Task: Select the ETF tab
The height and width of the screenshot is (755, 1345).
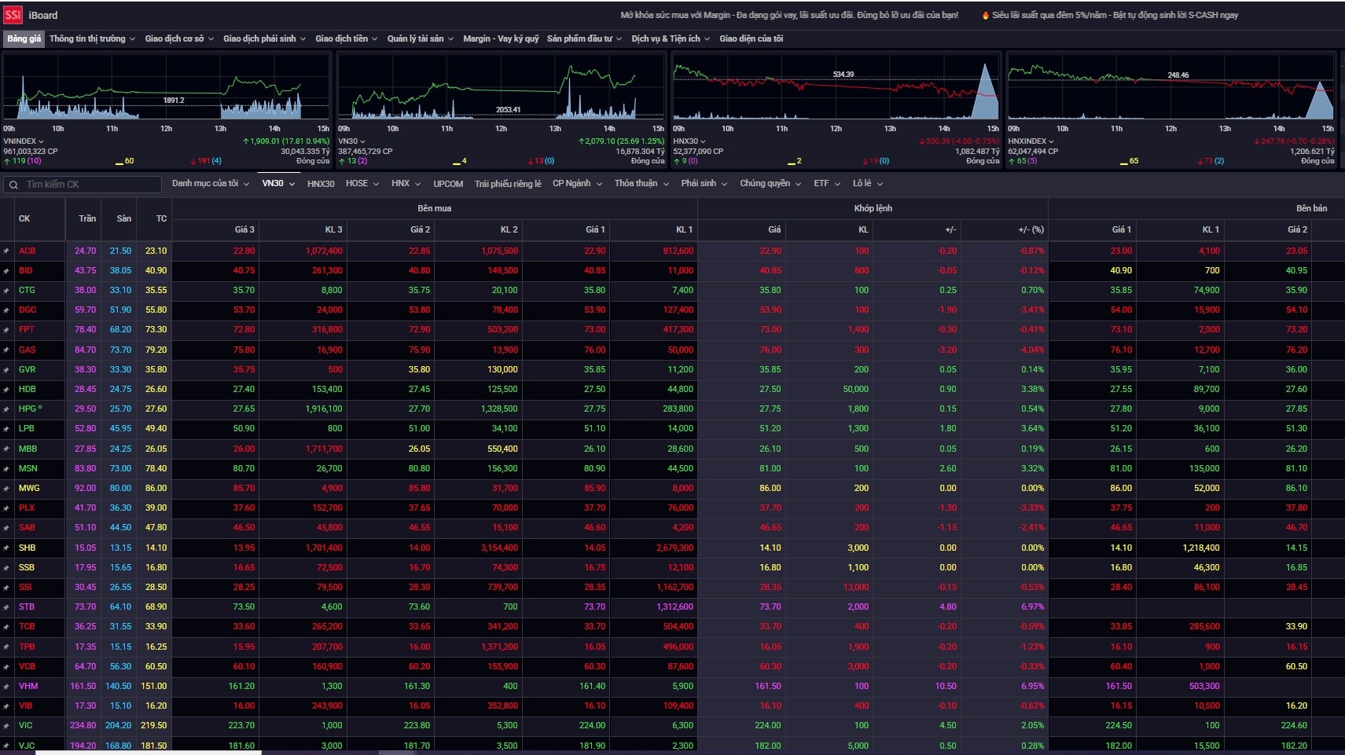Action: click(x=827, y=184)
